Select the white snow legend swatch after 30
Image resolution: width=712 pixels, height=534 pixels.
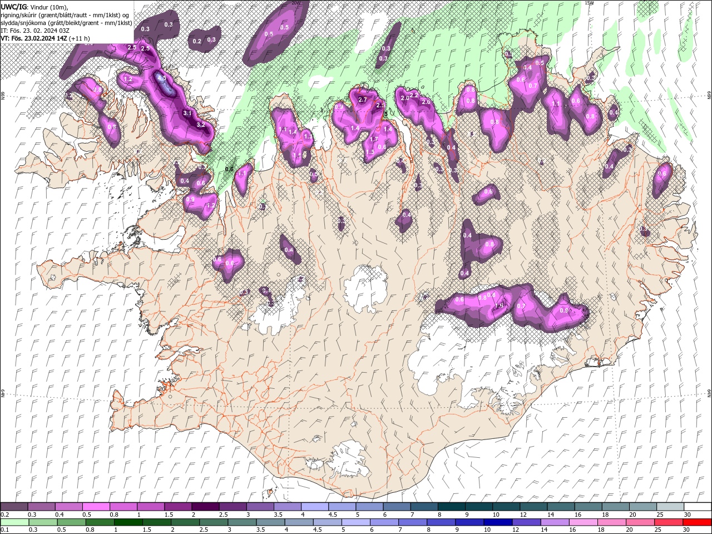[698, 507]
